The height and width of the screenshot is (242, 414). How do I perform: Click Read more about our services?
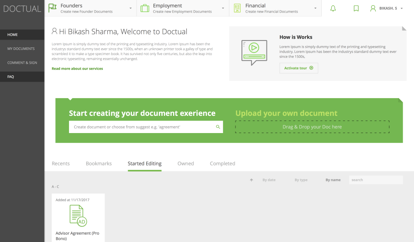click(x=77, y=68)
